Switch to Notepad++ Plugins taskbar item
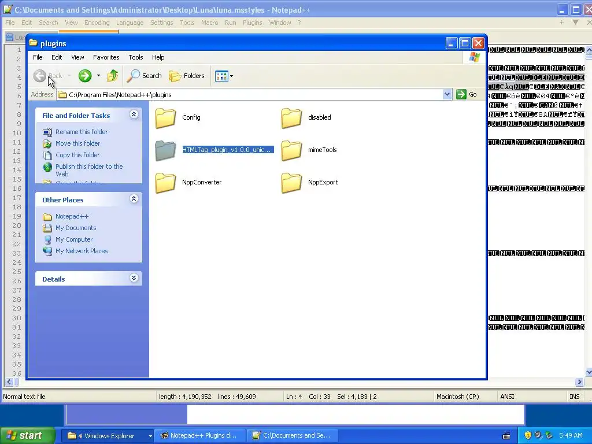This screenshot has height=444, width=592. [x=200, y=436]
